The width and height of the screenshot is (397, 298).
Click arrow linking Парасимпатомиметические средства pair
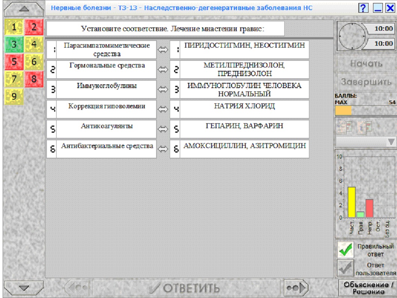click(163, 49)
